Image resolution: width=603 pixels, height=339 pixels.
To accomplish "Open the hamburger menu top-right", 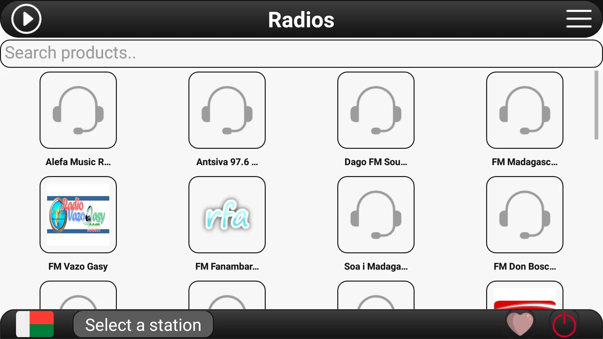I will click(x=579, y=19).
